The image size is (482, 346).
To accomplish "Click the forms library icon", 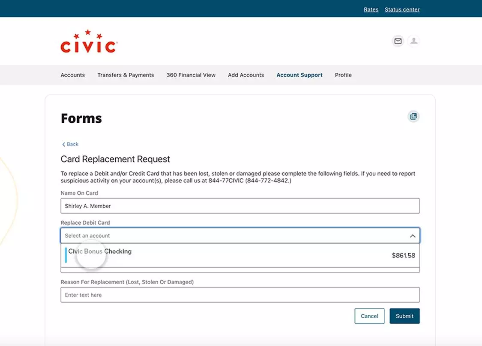I will (413, 116).
